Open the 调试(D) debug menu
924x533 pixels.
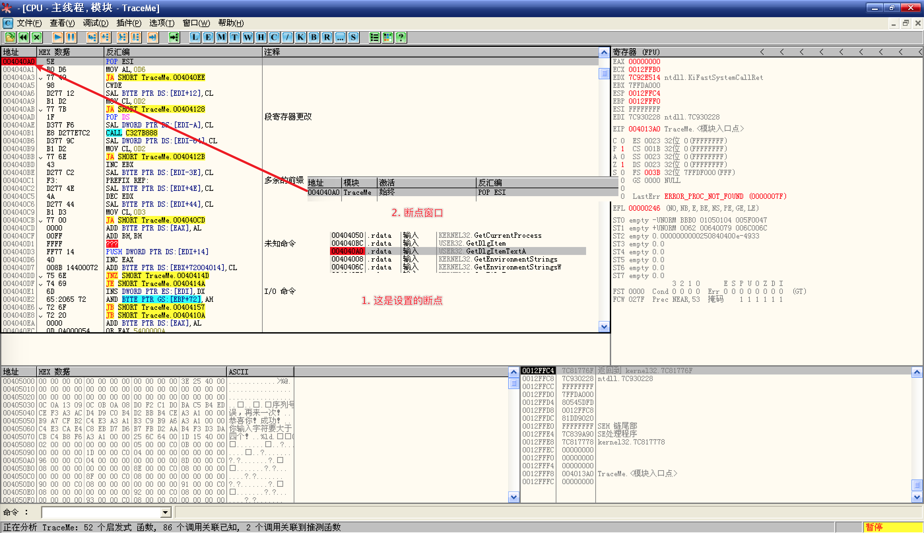click(x=95, y=23)
